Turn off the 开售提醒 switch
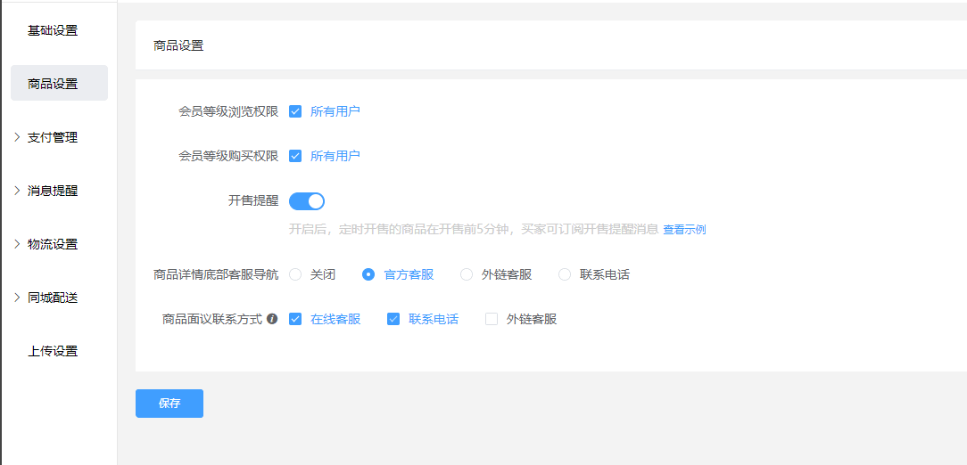 click(x=307, y=200)
